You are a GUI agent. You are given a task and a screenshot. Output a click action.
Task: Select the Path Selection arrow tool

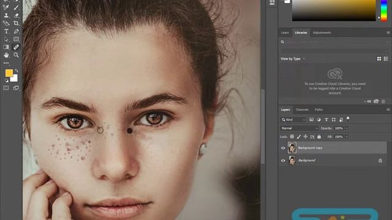click(6, 39)
